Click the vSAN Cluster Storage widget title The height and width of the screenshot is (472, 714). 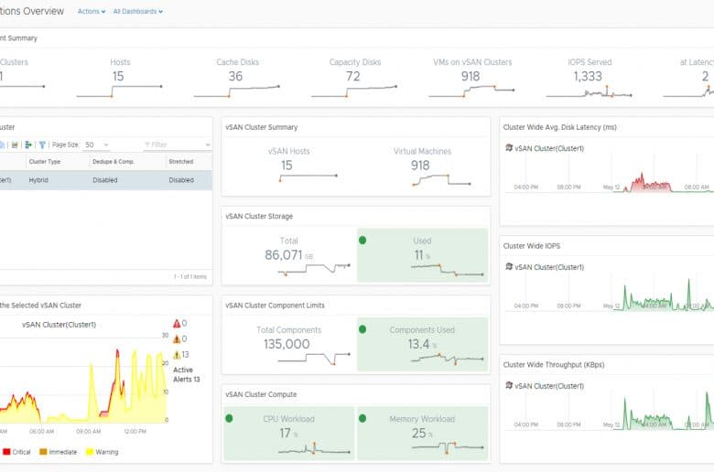coord(259,216)
